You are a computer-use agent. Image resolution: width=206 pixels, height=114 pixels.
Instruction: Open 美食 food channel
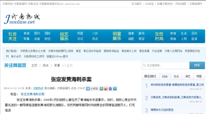173,39
